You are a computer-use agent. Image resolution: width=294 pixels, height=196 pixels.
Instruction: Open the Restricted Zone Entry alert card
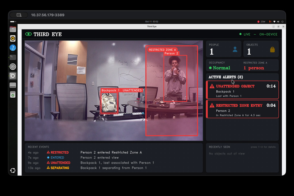click(242, 109)
